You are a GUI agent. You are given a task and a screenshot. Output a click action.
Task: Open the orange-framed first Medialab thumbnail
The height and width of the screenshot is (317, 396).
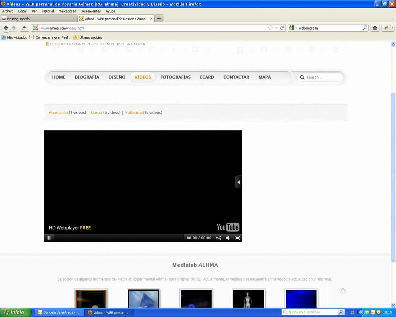[91, 298]
